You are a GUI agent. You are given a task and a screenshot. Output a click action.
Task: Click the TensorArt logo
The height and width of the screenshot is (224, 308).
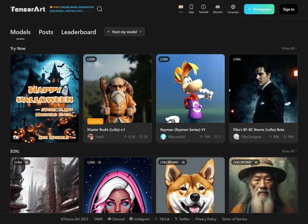click(27, 9)
